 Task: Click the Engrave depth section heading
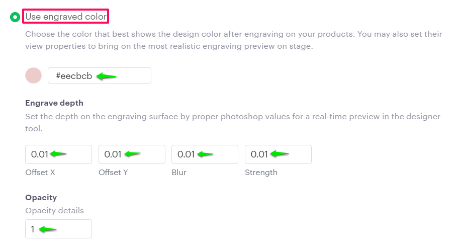pyautogui.click(x=54, y=103)
